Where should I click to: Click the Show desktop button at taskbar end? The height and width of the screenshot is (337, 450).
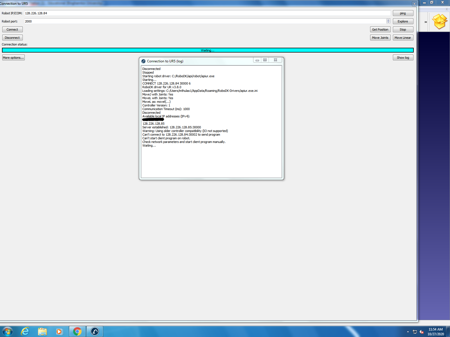[448, 332]
